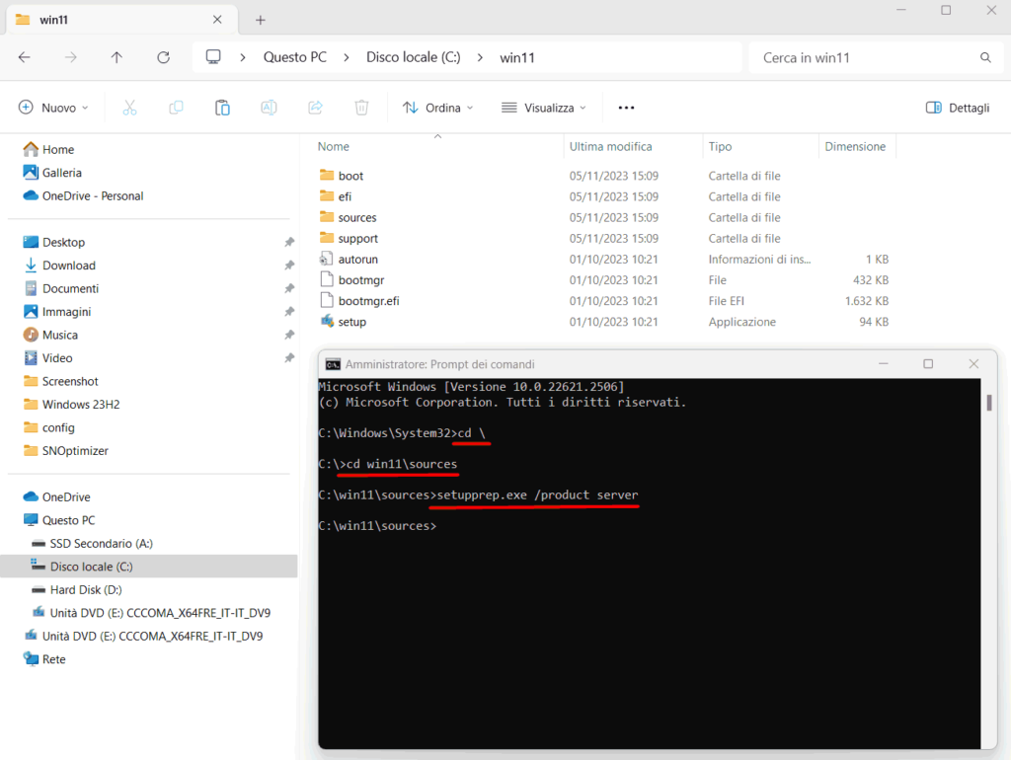Maximize the Command Prompt window
This screenshot has width=1011, height=760.
[928, 364]
